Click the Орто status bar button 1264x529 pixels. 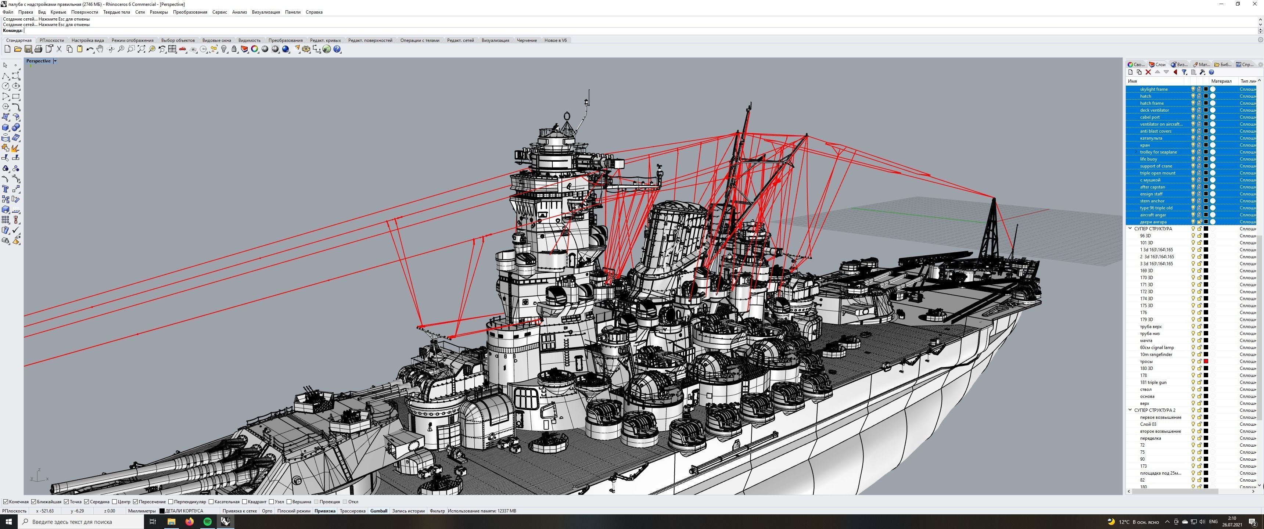(x=267, y=511)
